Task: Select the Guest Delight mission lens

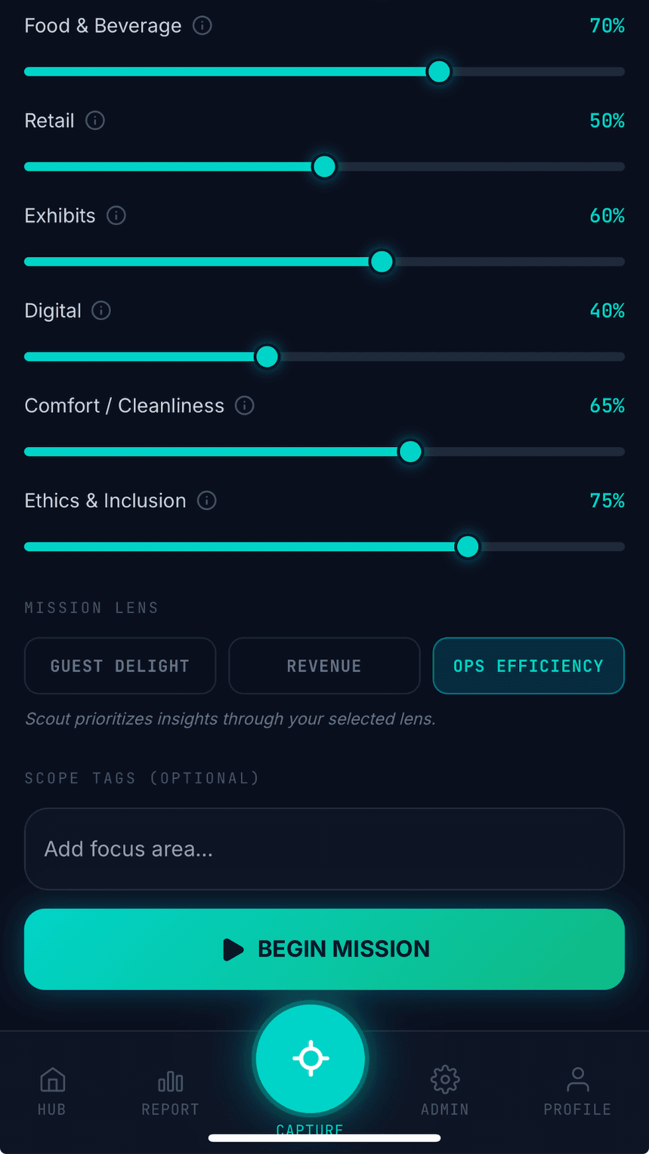Action: [120, 666]
